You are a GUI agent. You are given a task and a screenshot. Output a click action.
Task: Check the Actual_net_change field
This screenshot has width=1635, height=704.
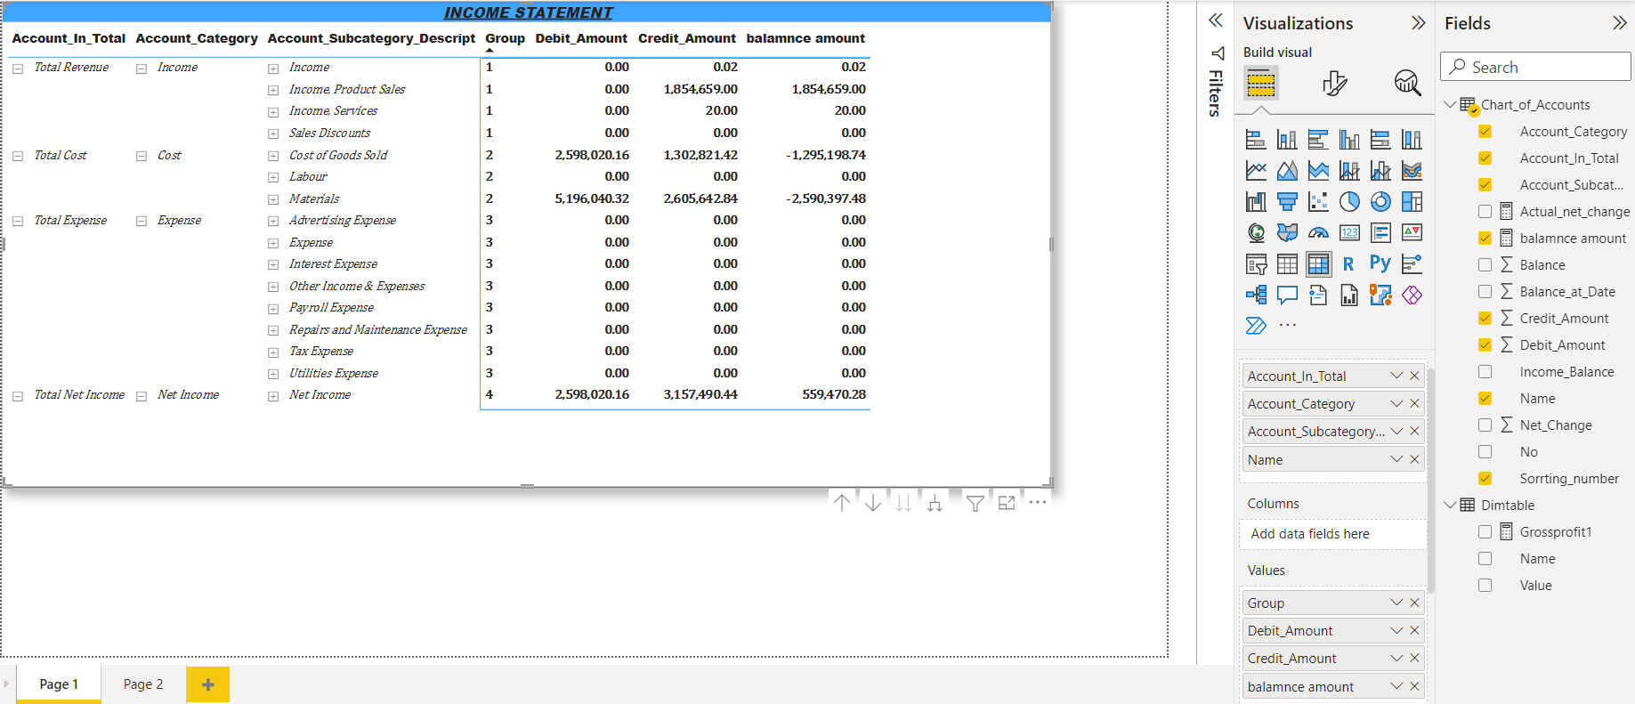click(1485, 211)
